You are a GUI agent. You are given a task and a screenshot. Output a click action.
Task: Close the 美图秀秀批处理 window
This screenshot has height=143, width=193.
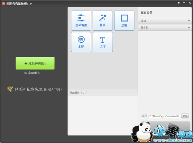190,3
